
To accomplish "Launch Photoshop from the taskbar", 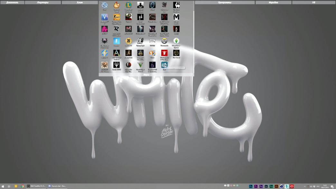I will click(250, 186).
